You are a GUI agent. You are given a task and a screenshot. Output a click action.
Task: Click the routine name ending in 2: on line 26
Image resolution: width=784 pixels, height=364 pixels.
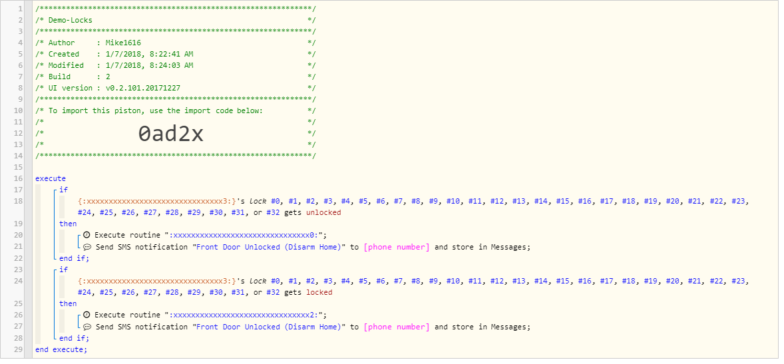(x=244, y=315)
